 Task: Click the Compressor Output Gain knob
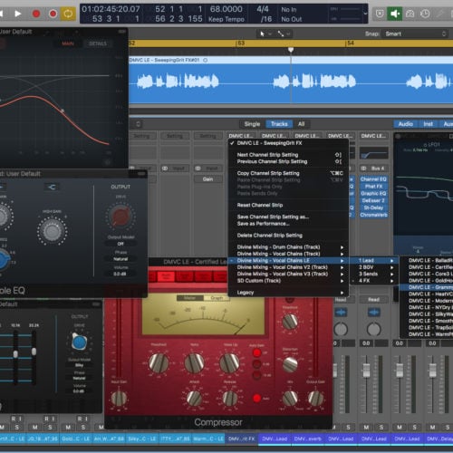click(315, 398)
